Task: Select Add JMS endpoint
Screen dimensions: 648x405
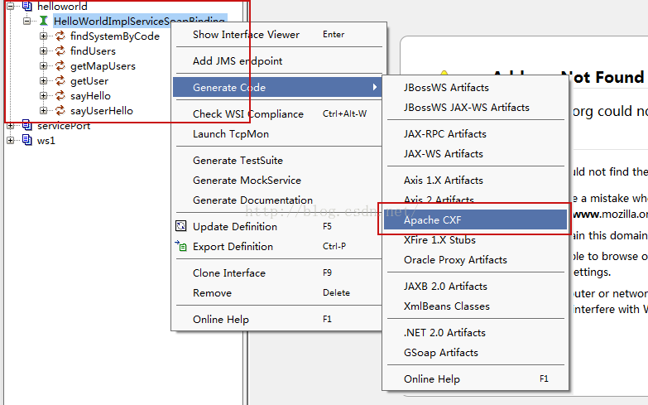Action: point(277,60)
